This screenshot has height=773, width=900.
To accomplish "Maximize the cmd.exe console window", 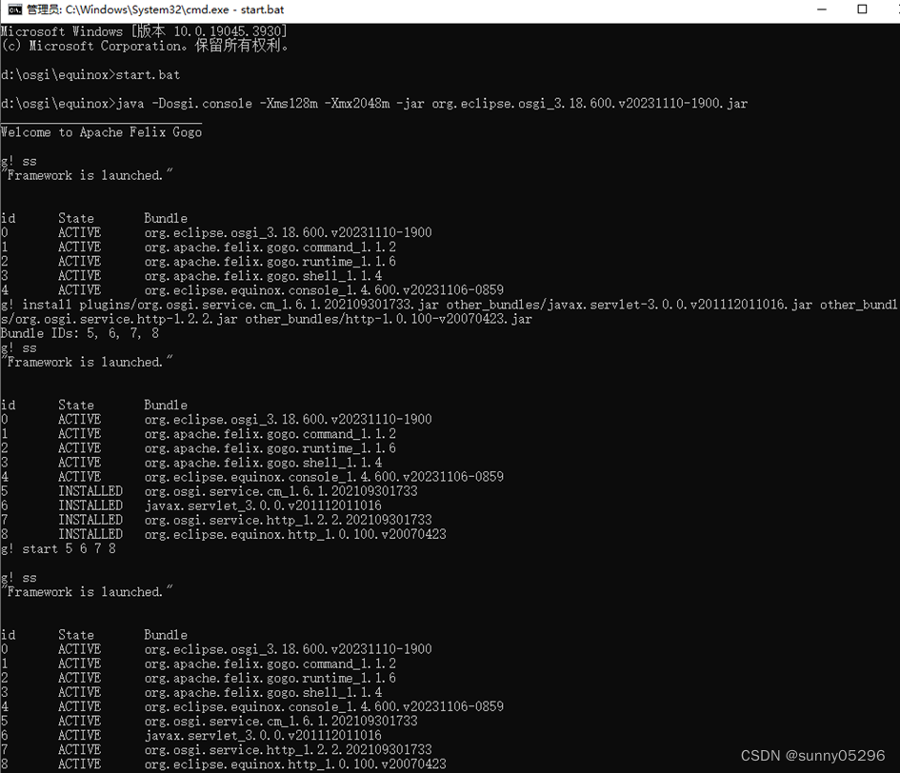I will coord(861,10).
